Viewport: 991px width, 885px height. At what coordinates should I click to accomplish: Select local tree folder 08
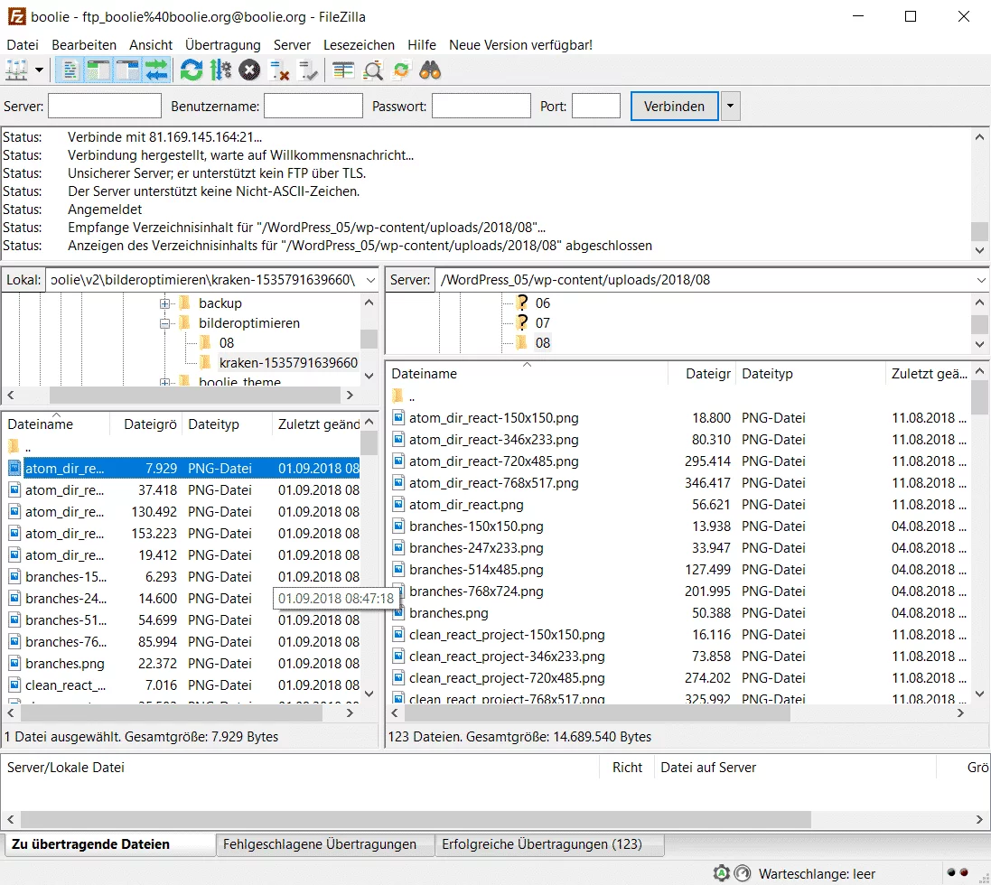[226, 343]
